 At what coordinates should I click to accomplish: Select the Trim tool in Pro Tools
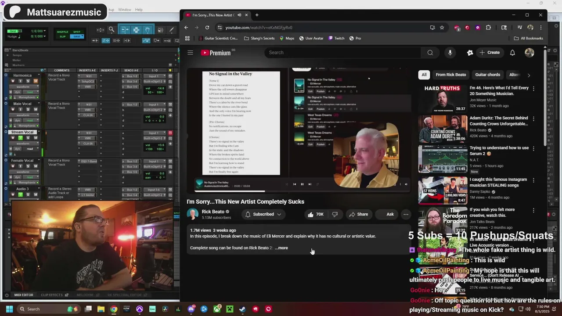[125, 30]
